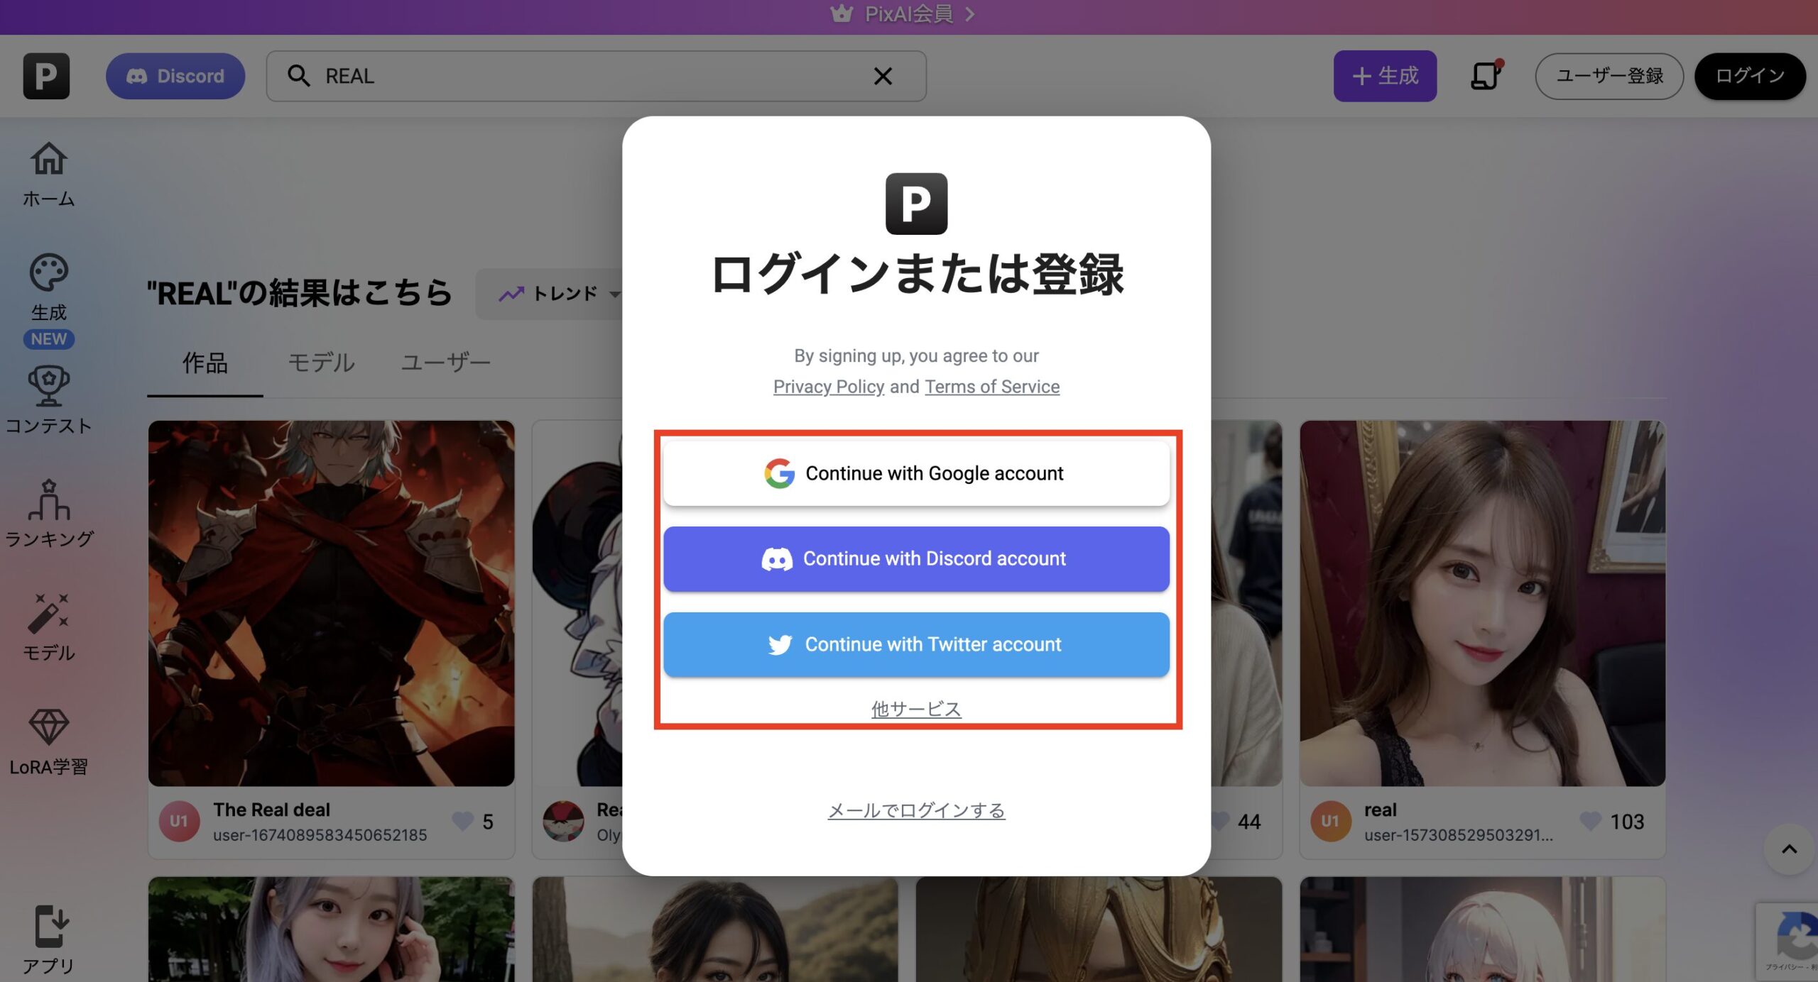
Task: Open the Privacy Policy link
Action: click(x=828, y=387)
